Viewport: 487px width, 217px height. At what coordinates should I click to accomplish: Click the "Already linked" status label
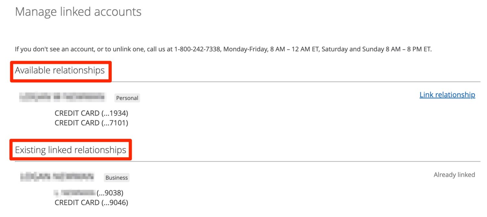click(x=454, y=174)
